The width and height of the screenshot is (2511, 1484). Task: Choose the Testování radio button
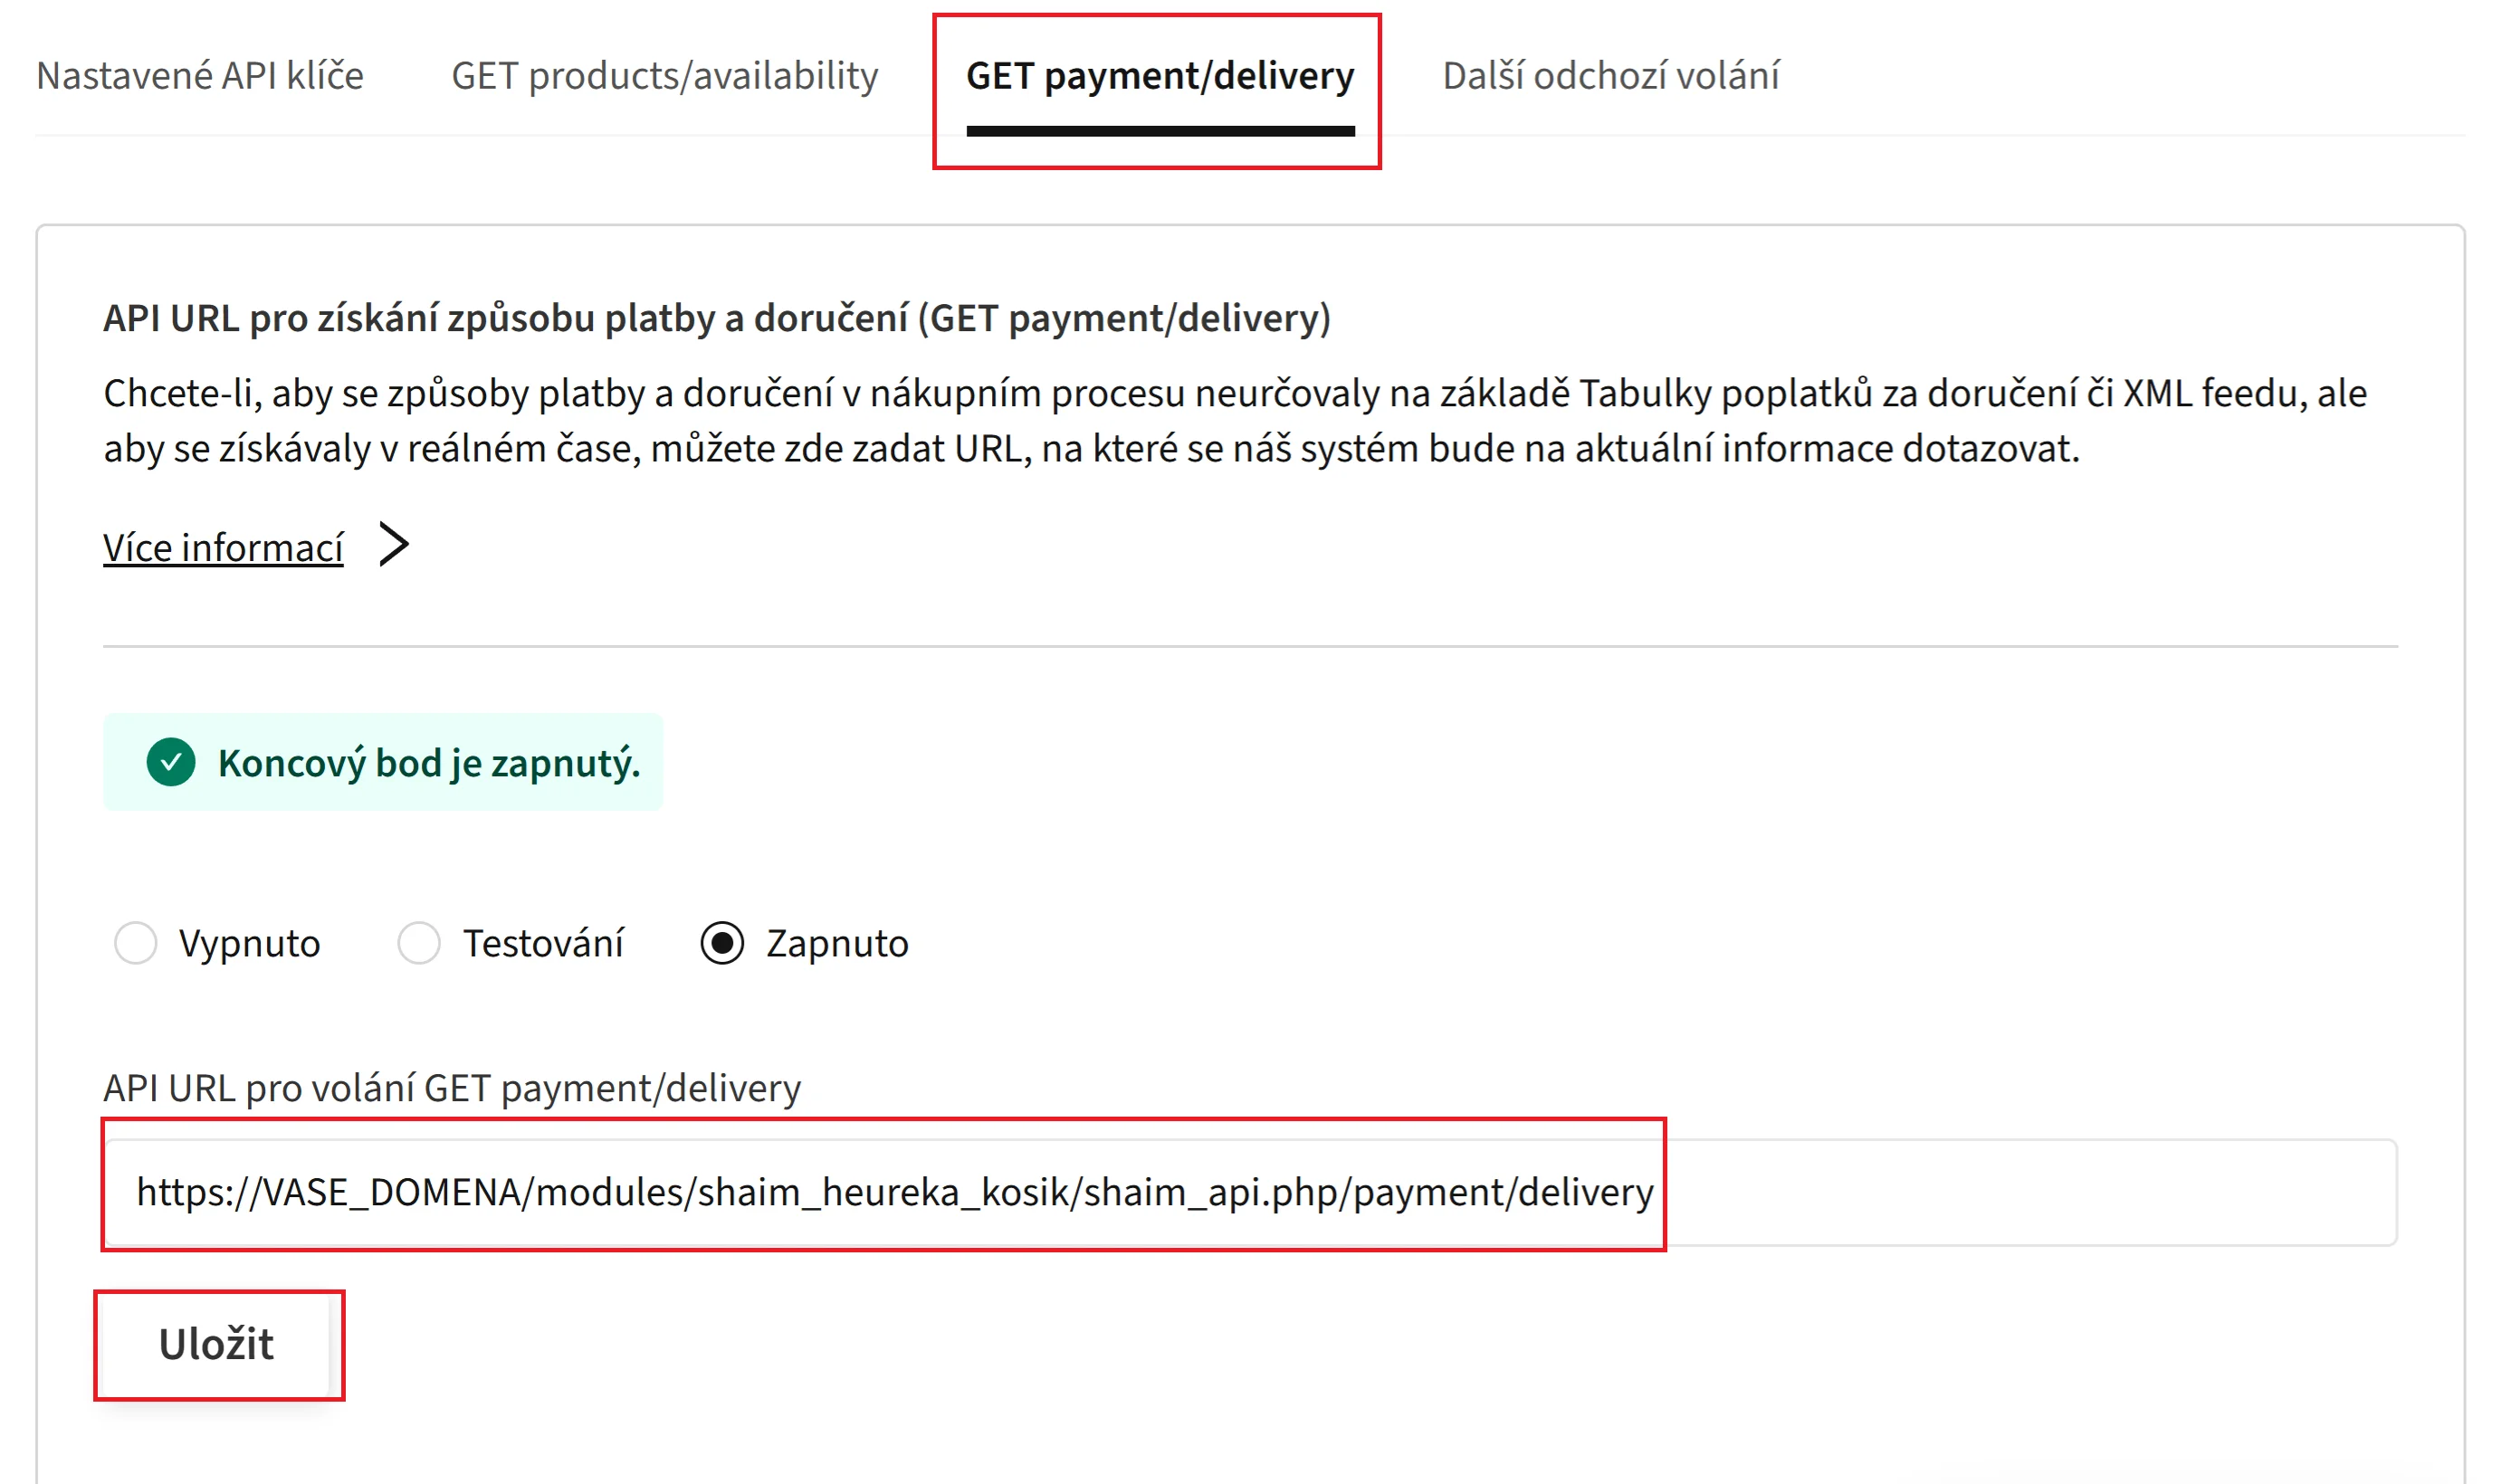click(x=419, y=943)
